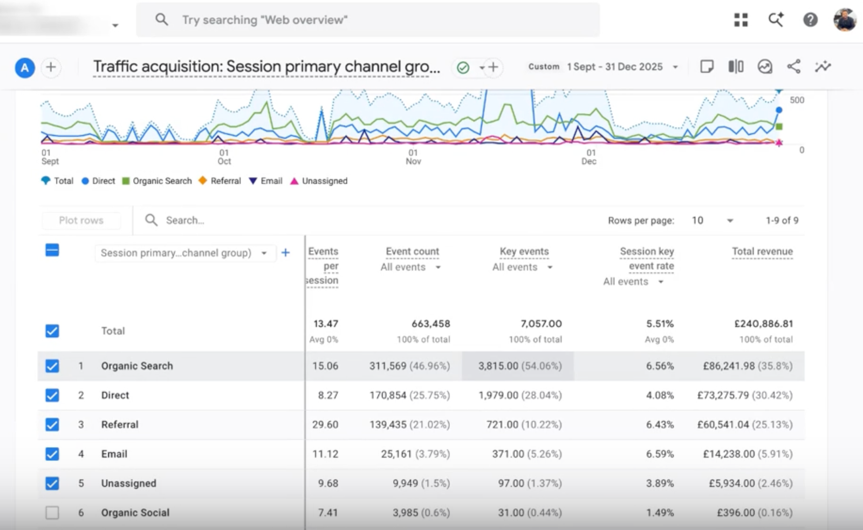Open the annotations note icon
The width and height of the screenshot is (863, 530).
click(x=707, y=67)
